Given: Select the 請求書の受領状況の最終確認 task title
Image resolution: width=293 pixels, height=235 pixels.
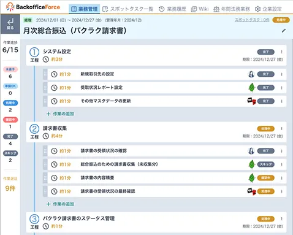Looking at the screenshot, I should pyautogui.click(x=108, y=191).
